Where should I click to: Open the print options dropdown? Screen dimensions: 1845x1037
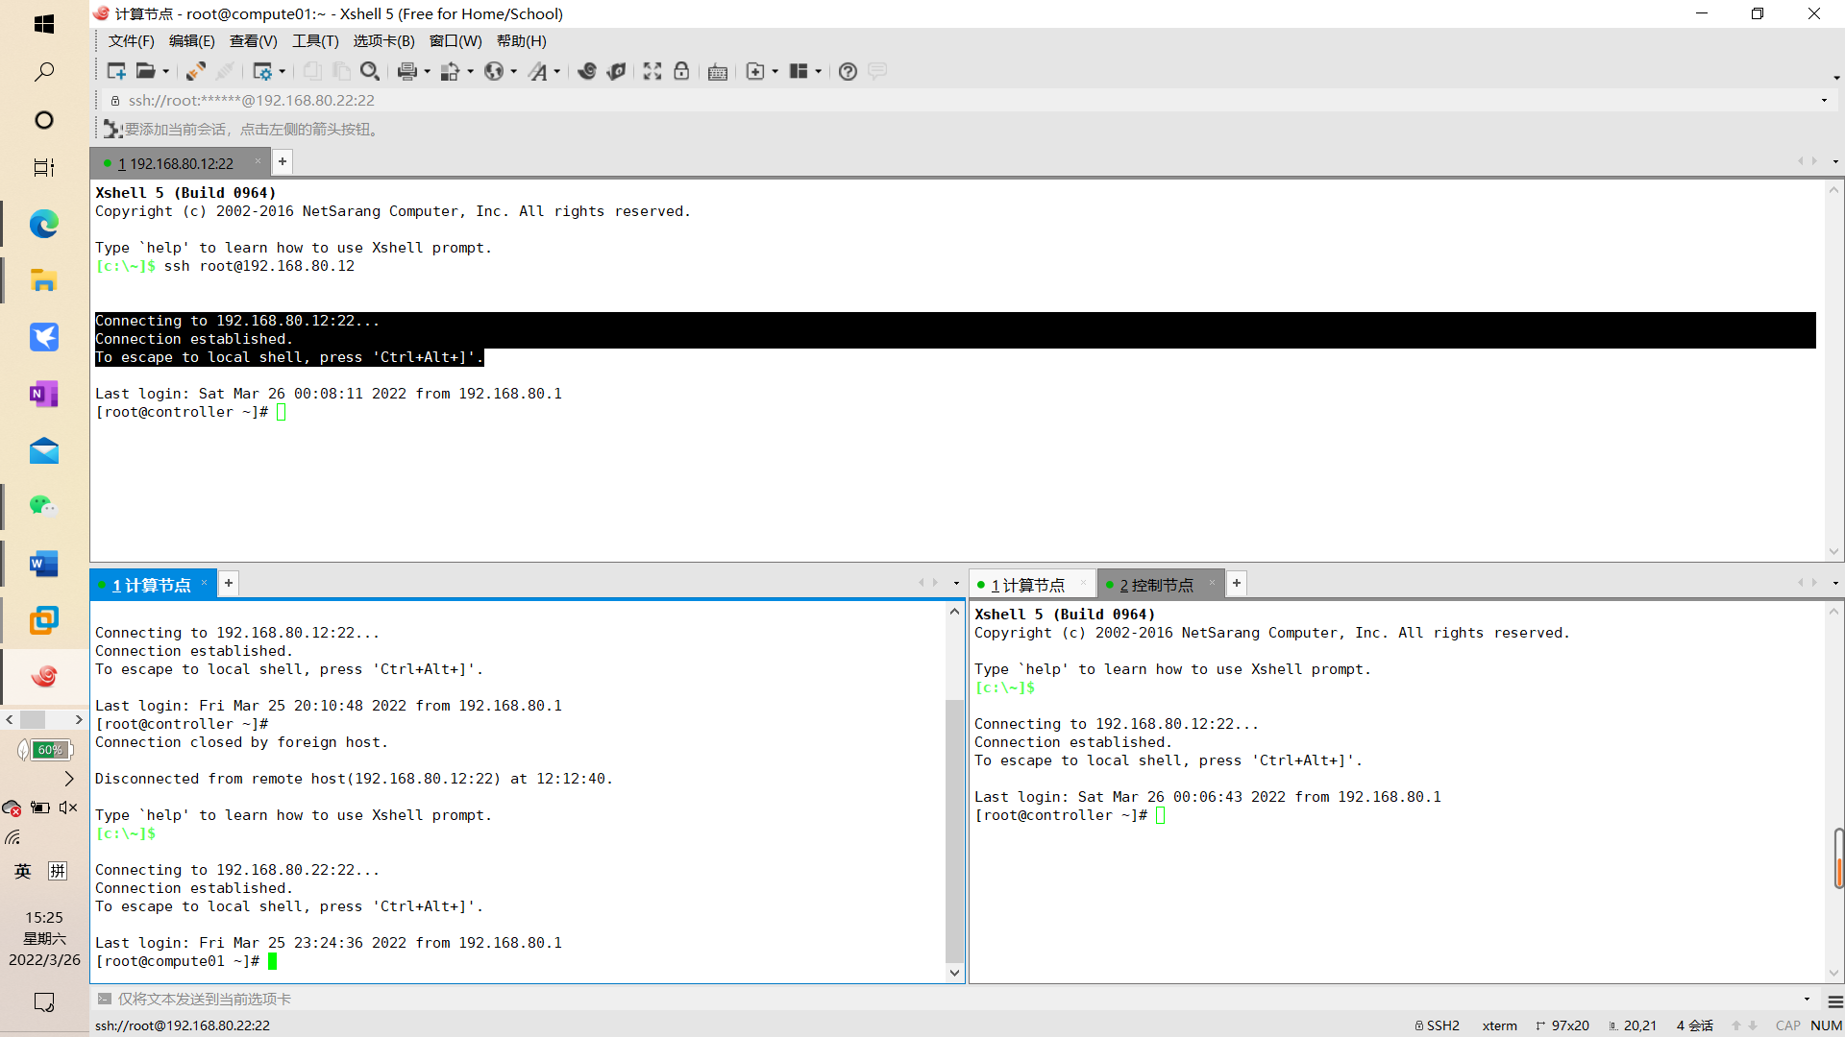426,71
